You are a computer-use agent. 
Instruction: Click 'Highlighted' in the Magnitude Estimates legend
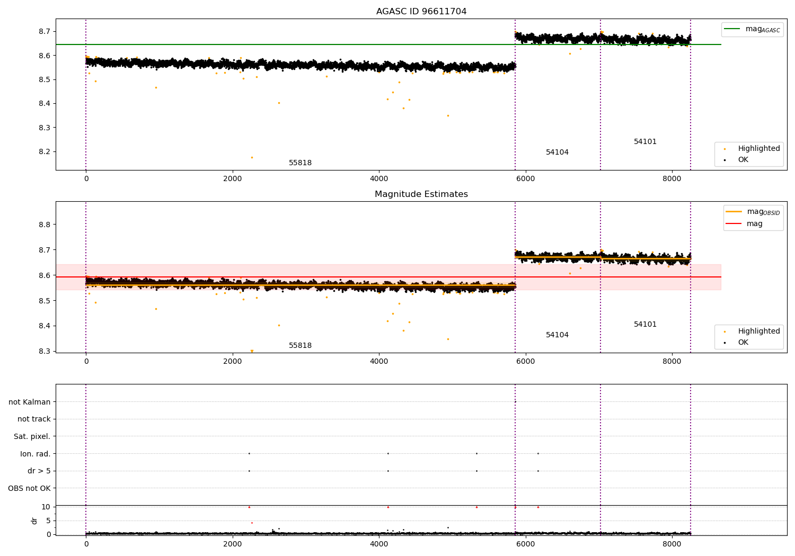tap(759, 331)
